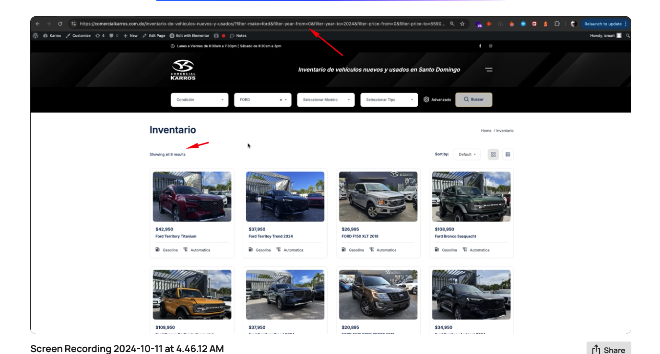This screenshot has height=354, width=660.
Task: Click Edit Page in admin bar
Action: pyautogui.click(x=154, y=35)
